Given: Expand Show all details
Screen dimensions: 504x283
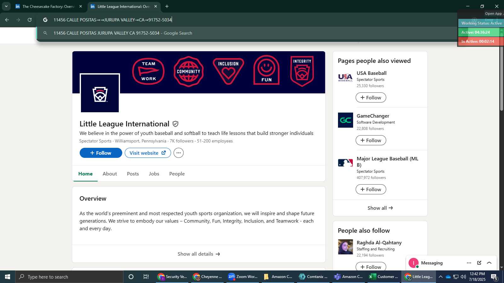Looking at the screenshot, I should pyautogui.click(x=199, y=254).
